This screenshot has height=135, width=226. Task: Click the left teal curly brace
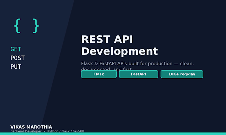pyautogui.click(x=17, y=26)
